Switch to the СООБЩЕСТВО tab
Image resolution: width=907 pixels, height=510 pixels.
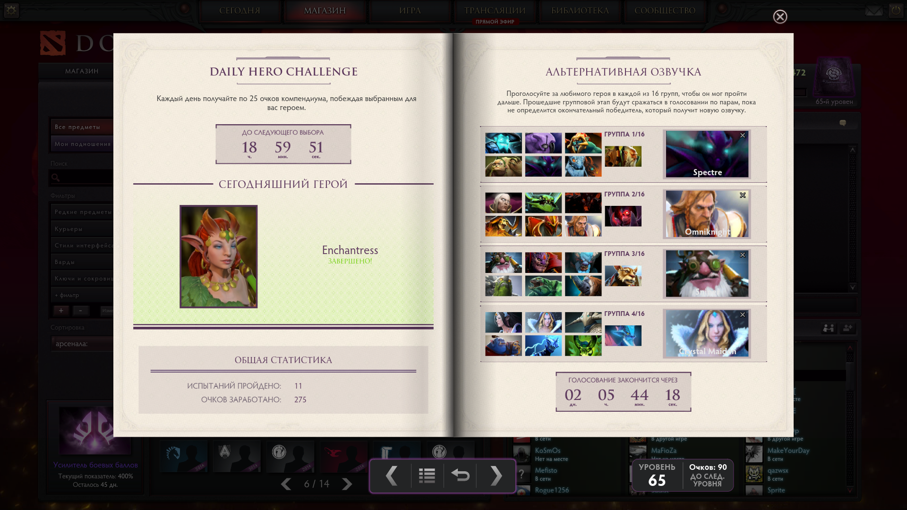coord(665,11)
